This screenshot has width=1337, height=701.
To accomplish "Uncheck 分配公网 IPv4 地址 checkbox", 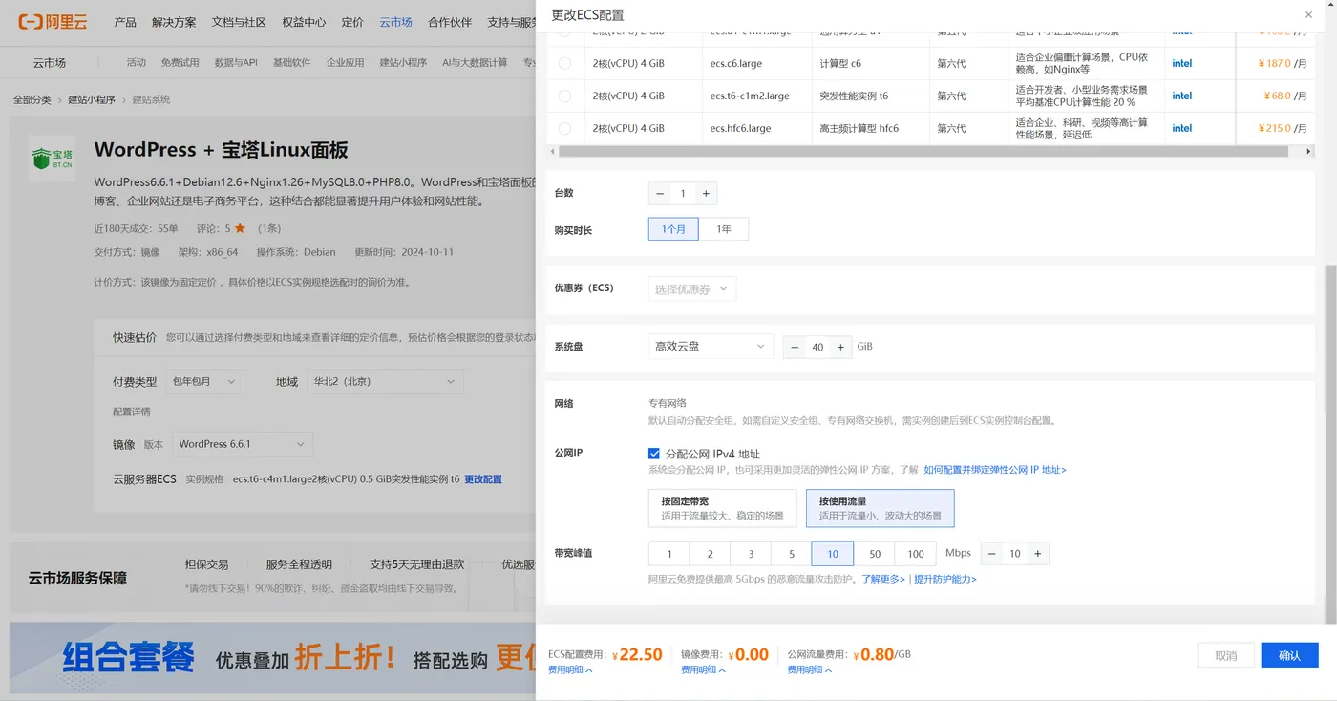I will click(654, 454).
